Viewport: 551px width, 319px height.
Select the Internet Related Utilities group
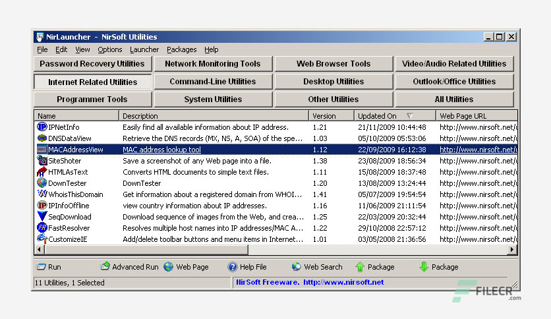click(x=93, y=82)
